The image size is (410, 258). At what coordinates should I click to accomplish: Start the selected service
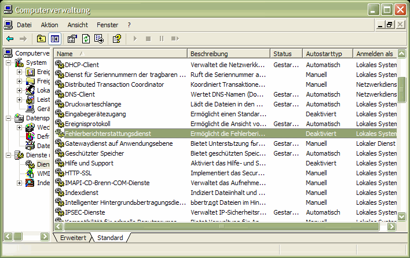pyautogui.click(x=135, y=39)
